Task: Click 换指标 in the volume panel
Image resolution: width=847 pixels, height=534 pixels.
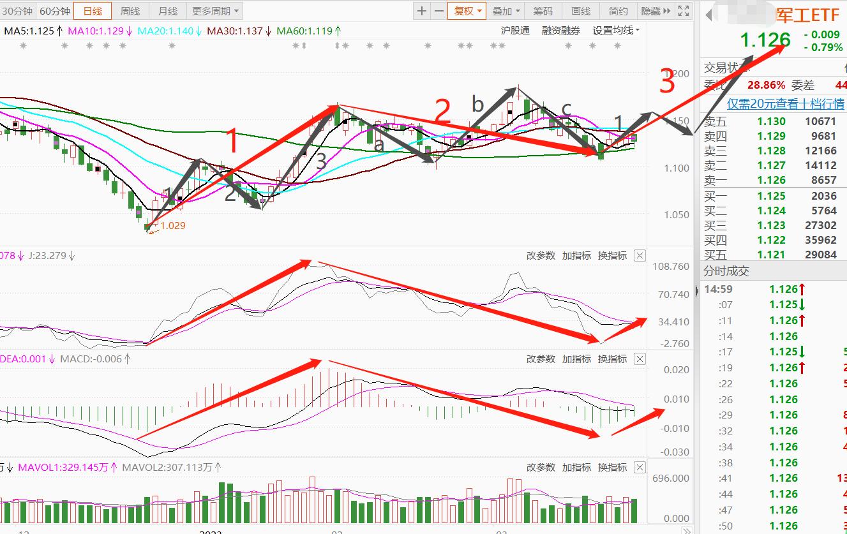Action: (612, 468)
